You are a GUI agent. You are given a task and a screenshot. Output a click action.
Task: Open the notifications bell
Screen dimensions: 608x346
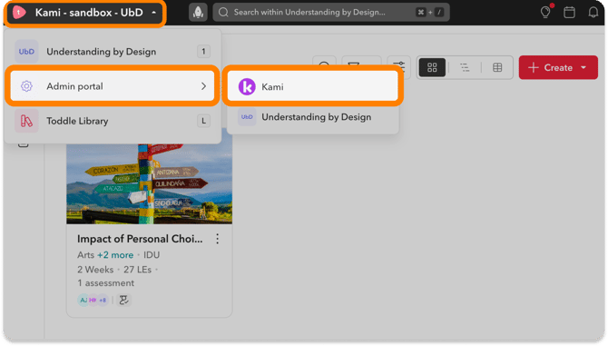tap(593, 13)
